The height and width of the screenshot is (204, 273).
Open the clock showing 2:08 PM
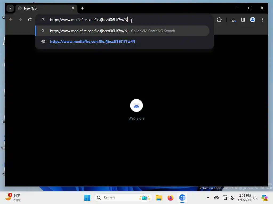[x=244, y=198]
